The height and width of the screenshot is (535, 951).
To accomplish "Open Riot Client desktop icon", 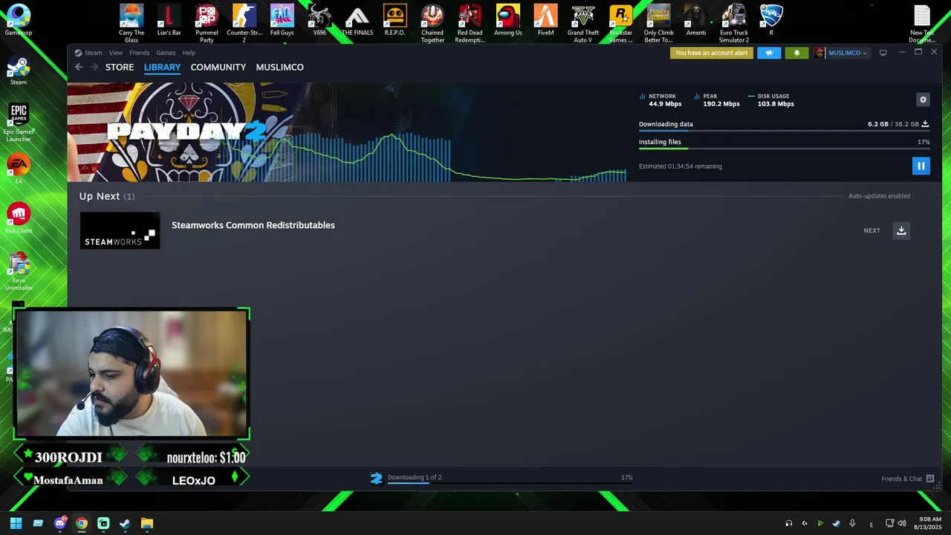I will [x=19, y=218].
